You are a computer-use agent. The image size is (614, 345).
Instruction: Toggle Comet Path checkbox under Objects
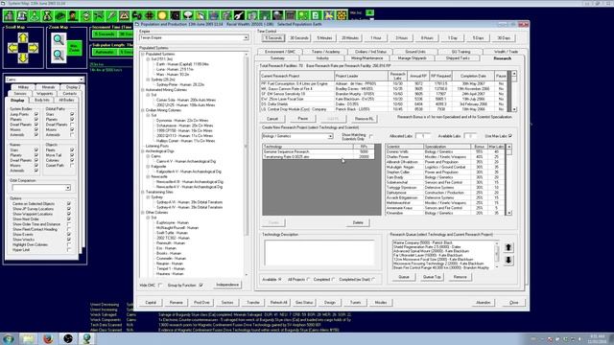tap(72, 166)
